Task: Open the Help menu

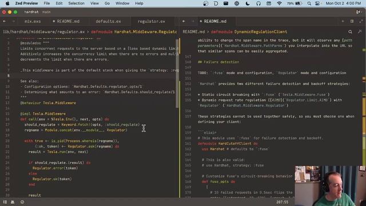Action: pos(139,3)
